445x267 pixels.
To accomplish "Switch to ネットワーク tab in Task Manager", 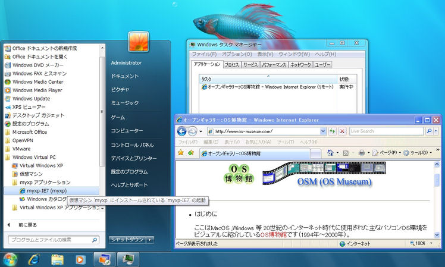I will click(301, 65).
